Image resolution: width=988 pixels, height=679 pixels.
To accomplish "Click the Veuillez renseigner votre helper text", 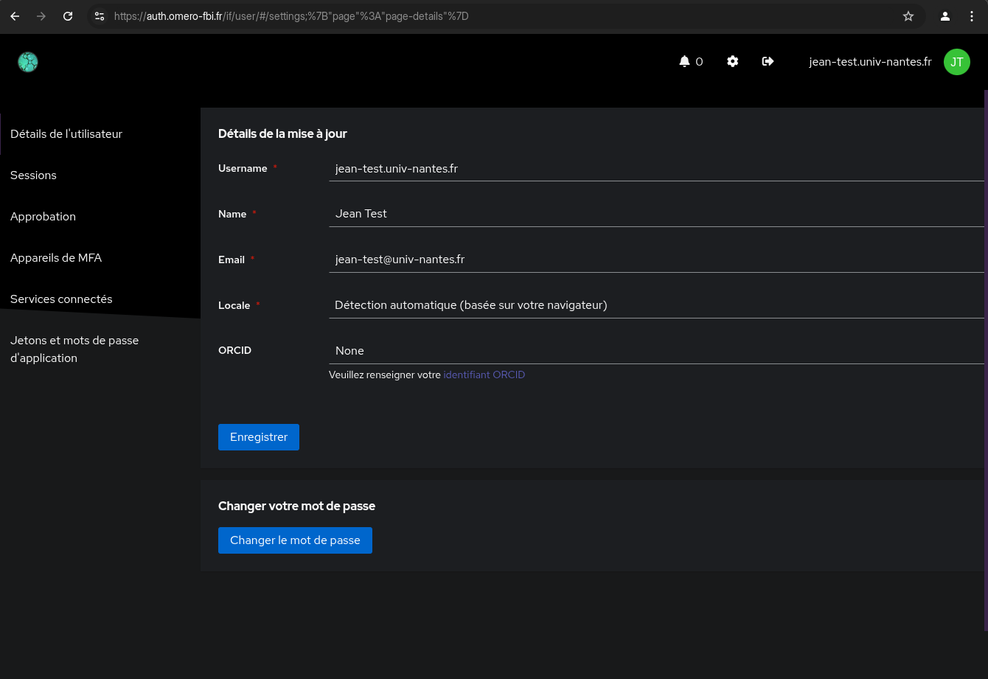I will pyautogui.click(x=385, y=375).
